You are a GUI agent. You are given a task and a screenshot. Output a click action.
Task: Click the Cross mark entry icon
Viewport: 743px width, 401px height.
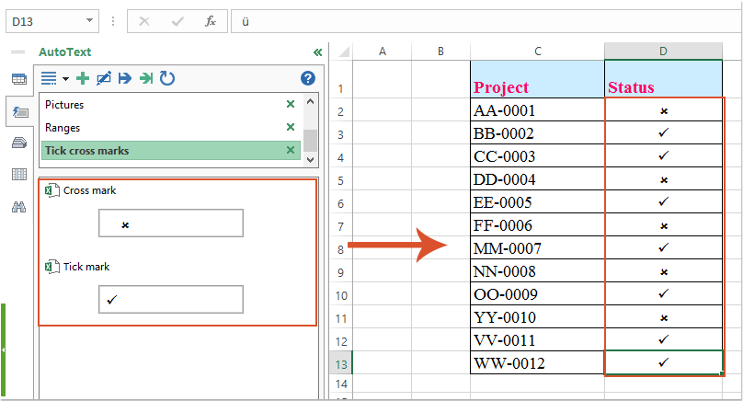[x=51, y=190]
